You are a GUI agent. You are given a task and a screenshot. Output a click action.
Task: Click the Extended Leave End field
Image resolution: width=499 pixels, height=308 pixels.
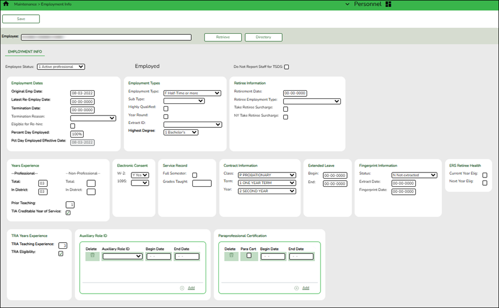click(335, 184)
